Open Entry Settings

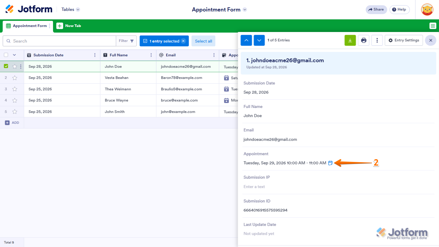click(x=404, y=40)
